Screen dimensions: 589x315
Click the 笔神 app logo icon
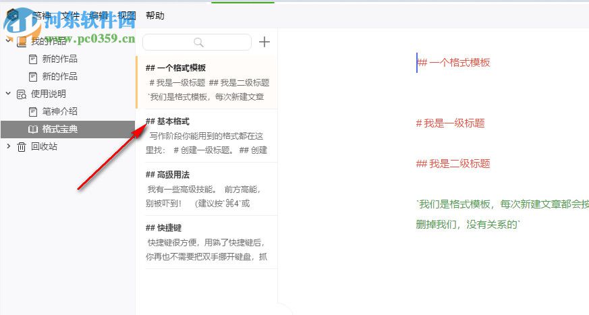tap(13, 16)
